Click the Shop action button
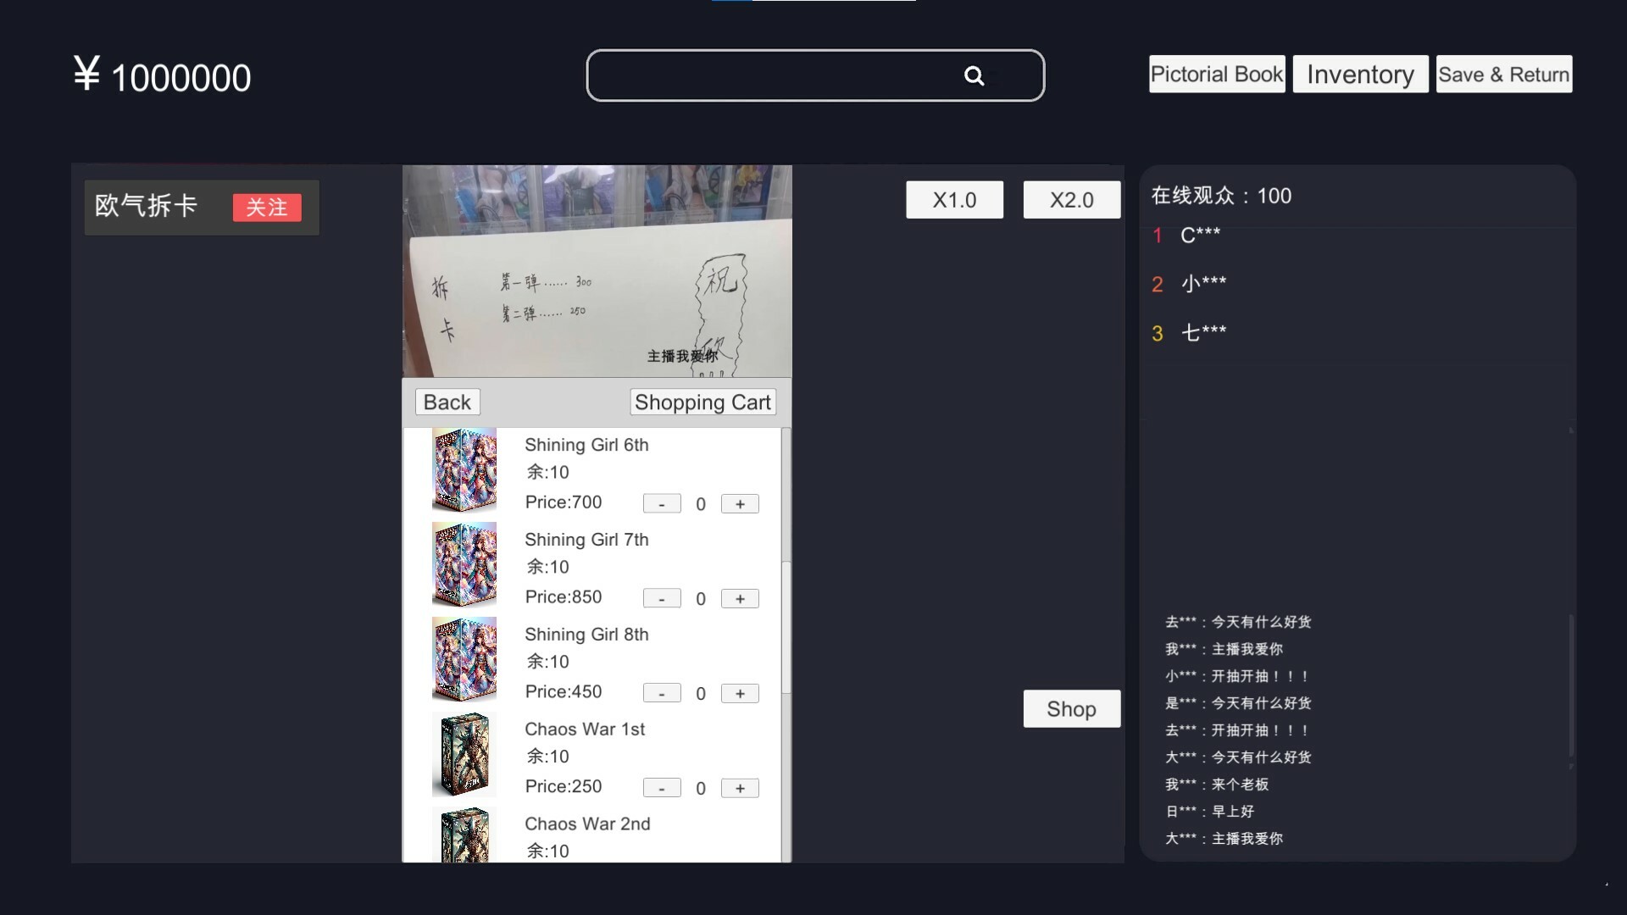 pyautogui.click(x=1069, y=708)
